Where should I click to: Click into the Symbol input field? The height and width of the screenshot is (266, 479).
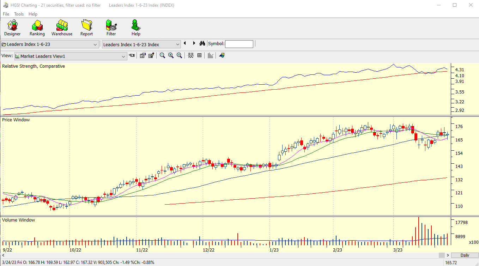pos(239,44)
